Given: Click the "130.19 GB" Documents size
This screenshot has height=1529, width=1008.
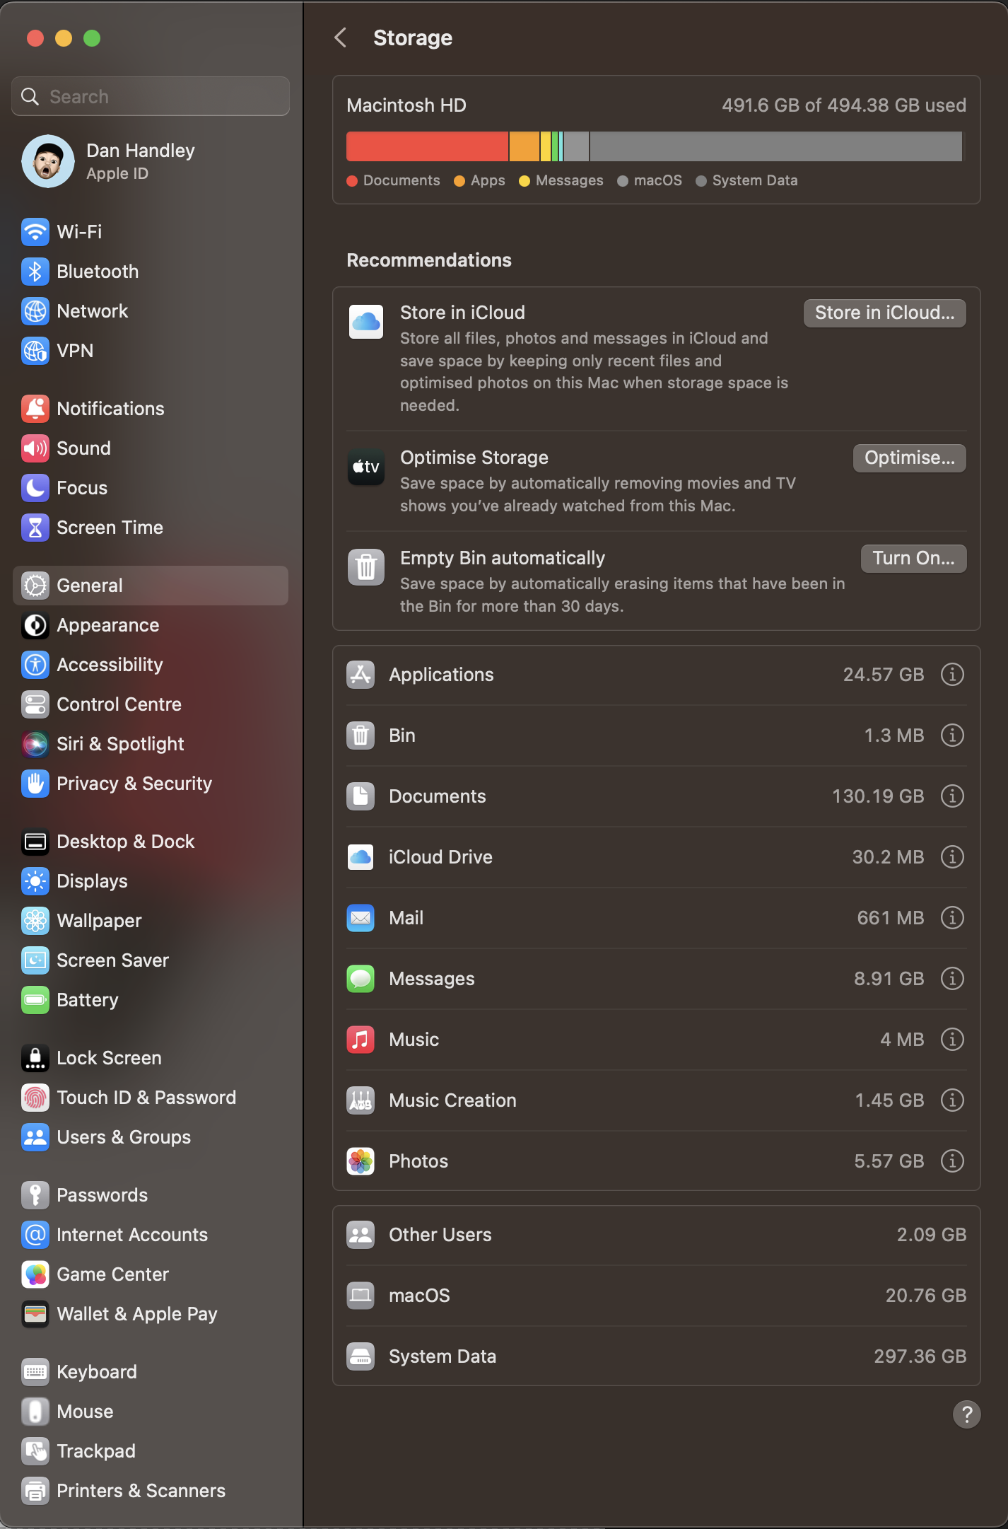Looking at the screenshot, I should point(878,796).
